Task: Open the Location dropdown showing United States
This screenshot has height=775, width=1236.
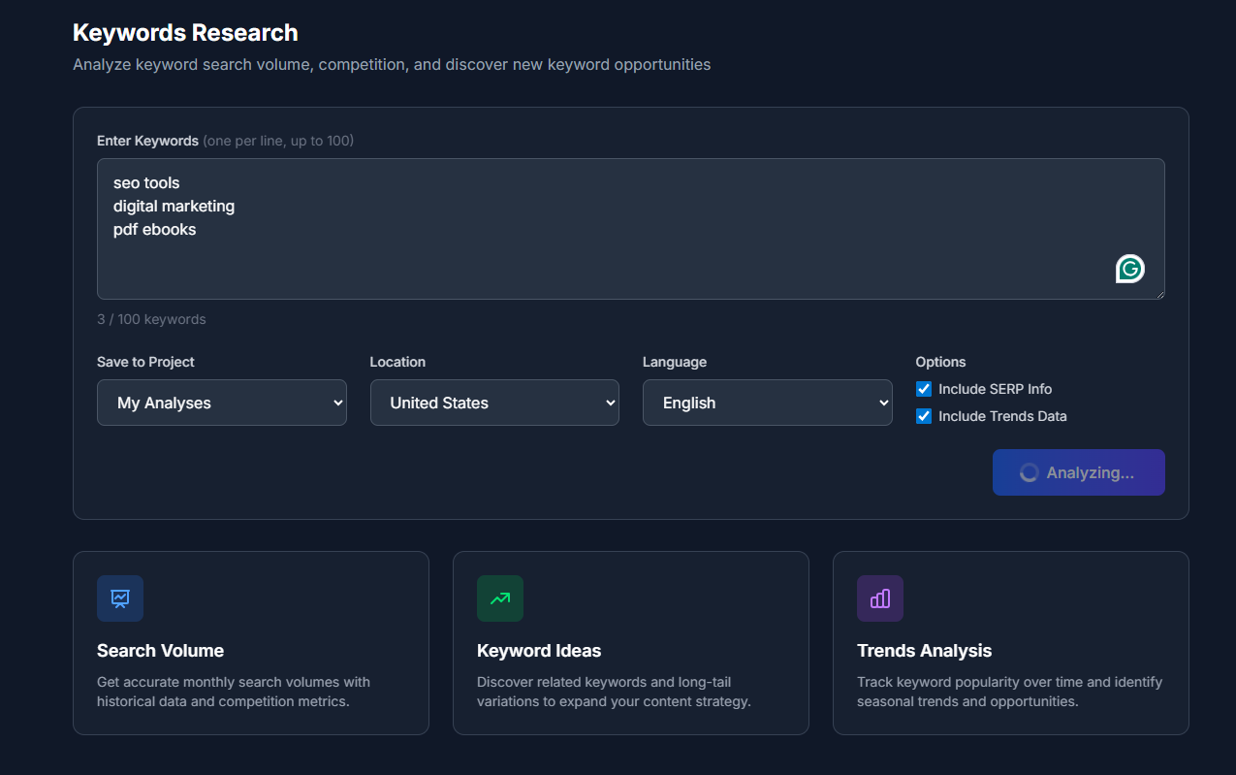Action: coord(494,402)
